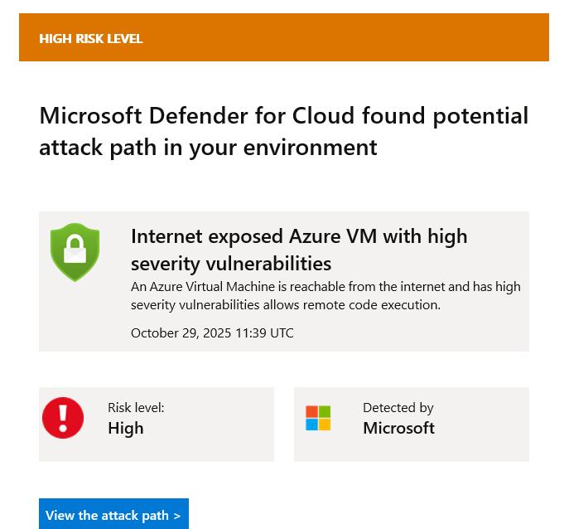
Task: Click the "Risk level:" label
Action: [x=136, y=408]
